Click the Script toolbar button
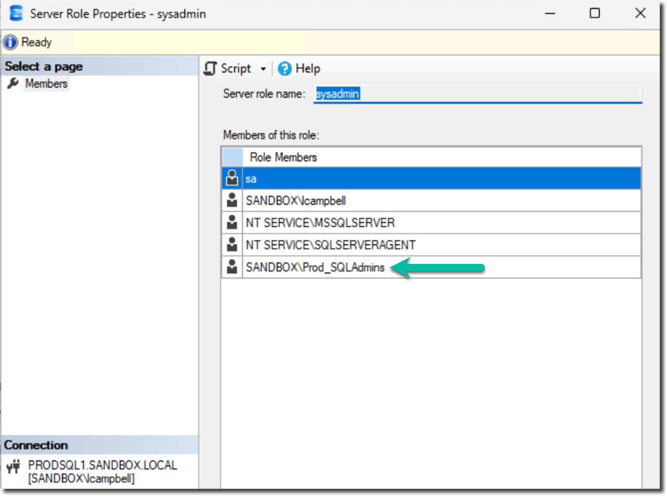 tap(228, 68)
